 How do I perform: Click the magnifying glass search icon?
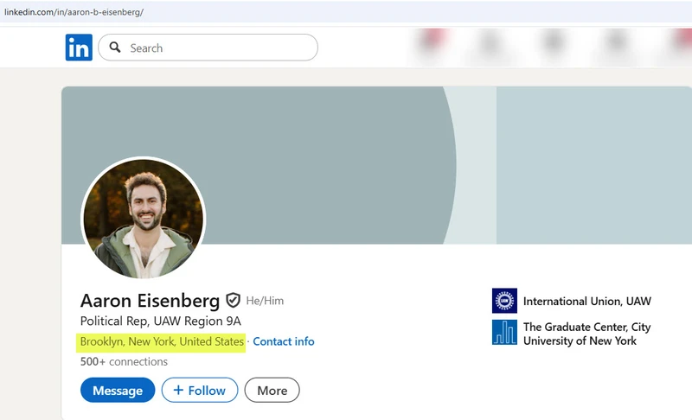coord(115,48)
